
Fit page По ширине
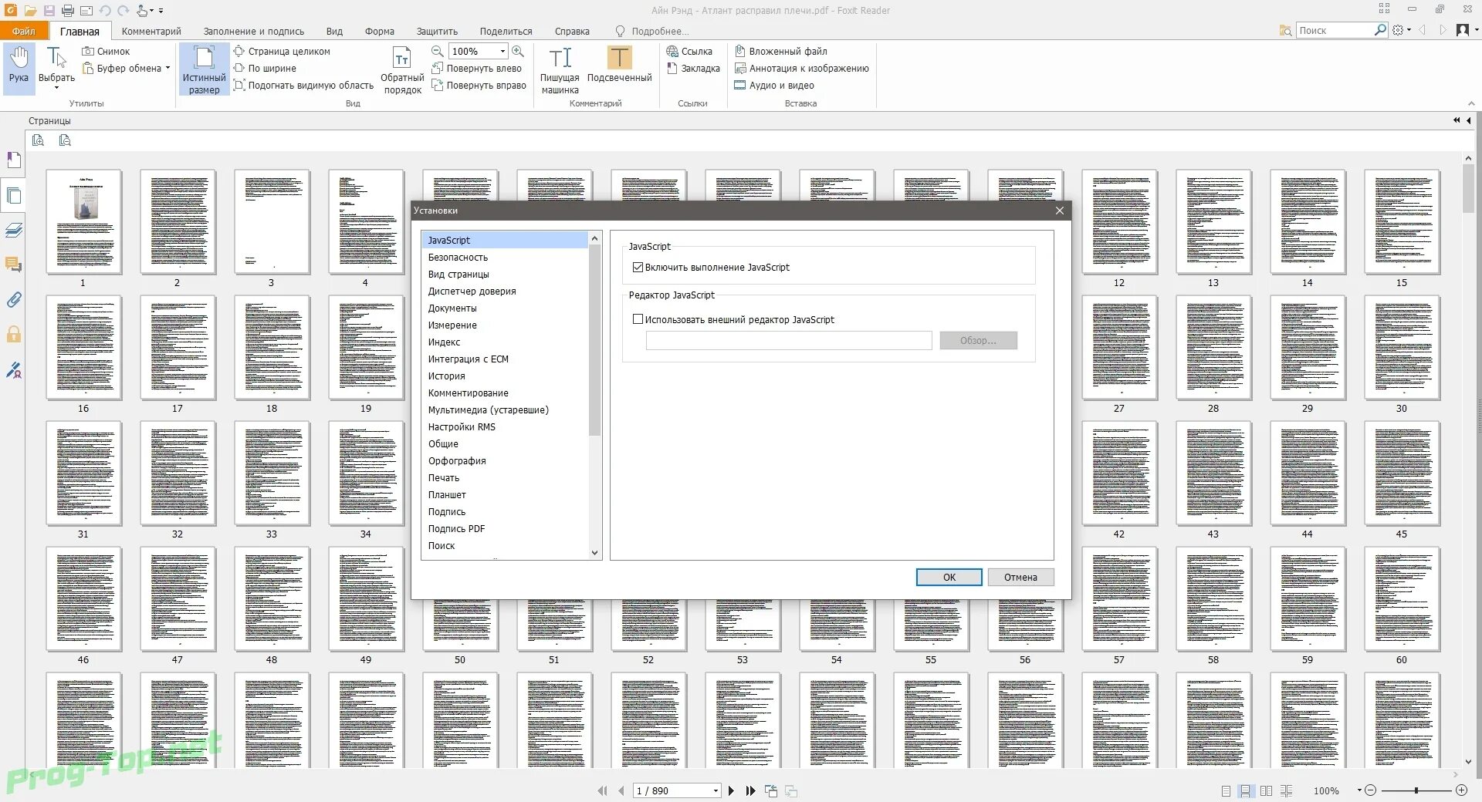click(x=265, y=68)
